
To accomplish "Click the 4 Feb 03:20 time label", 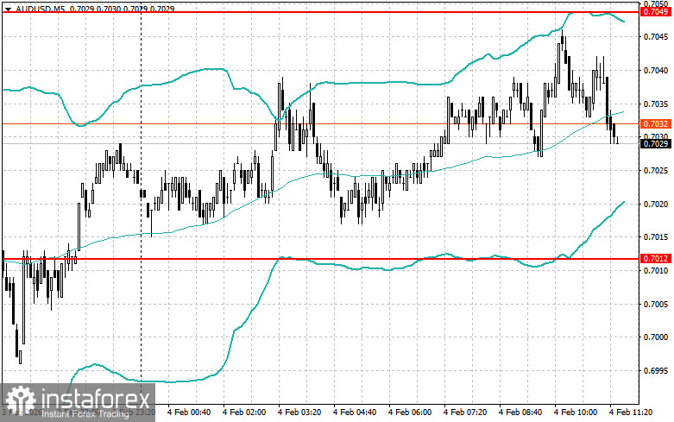I will (299, 413).
